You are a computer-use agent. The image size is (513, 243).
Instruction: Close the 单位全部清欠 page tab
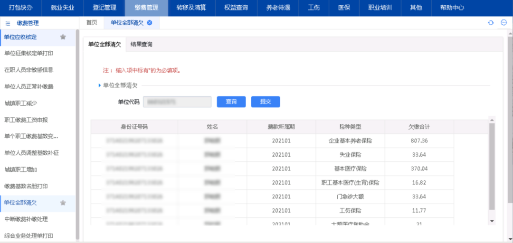point(150,22)
